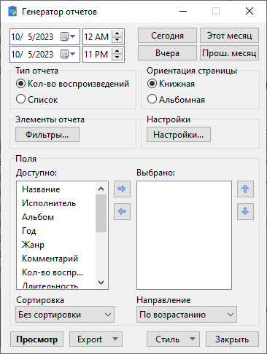Open the Настройки... dialog
Screen dimensions: 267x354
[179, 134]
